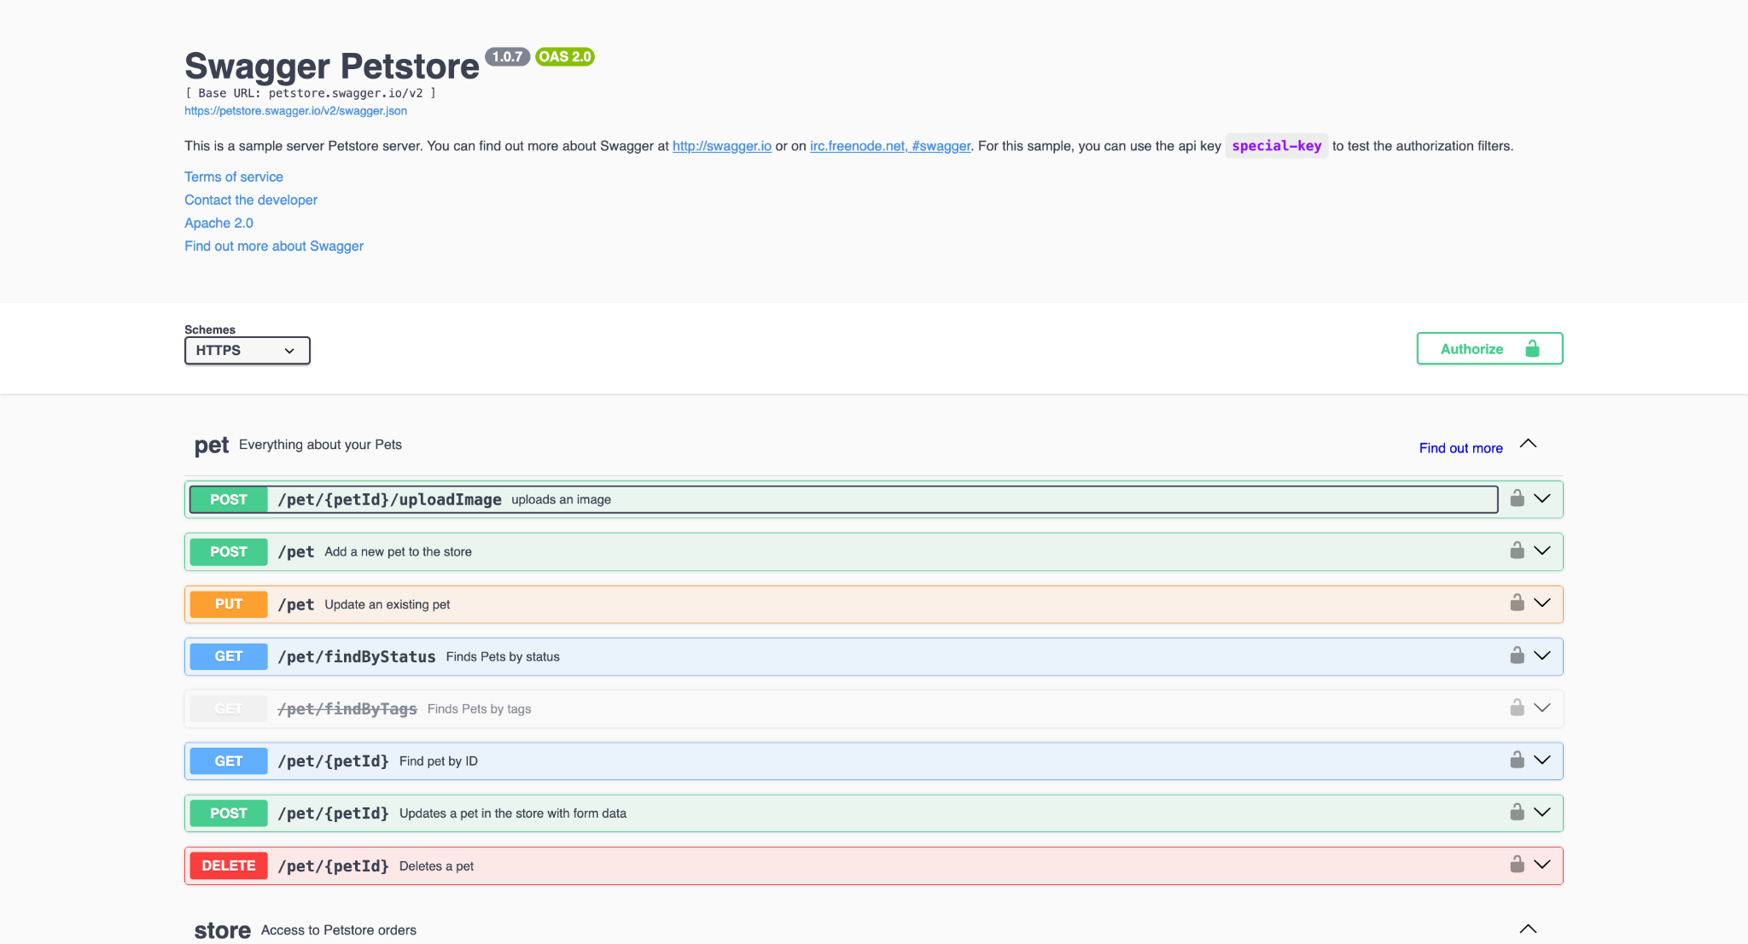Click lock icon for deprecated findByTags endpoint
This screenshot has width=1748, height=944.
1517,708
